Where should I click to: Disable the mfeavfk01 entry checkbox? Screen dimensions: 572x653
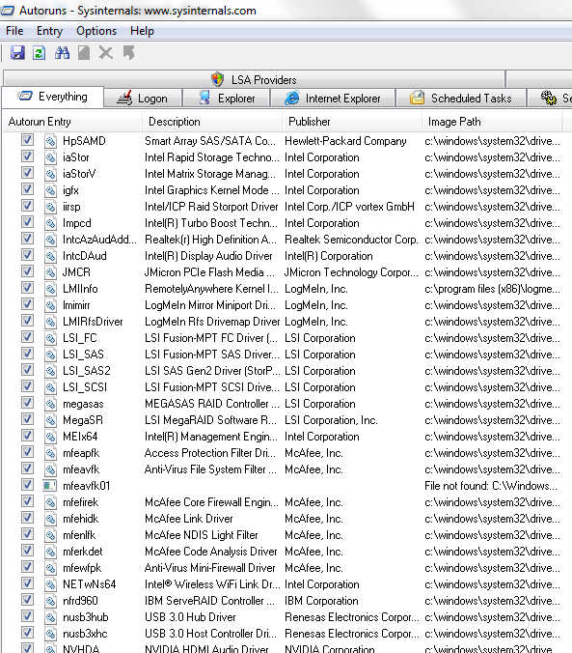(x=27, y=484)
